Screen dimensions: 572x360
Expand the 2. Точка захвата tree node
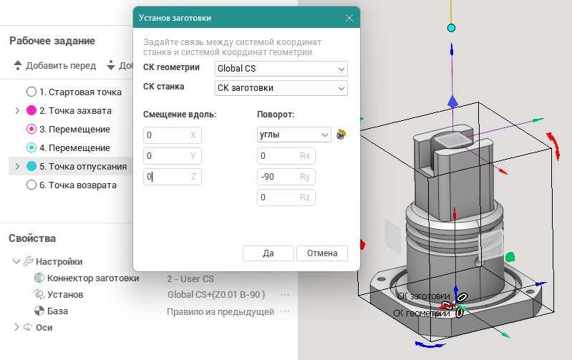pyautogui.click(x=17, y=111)
